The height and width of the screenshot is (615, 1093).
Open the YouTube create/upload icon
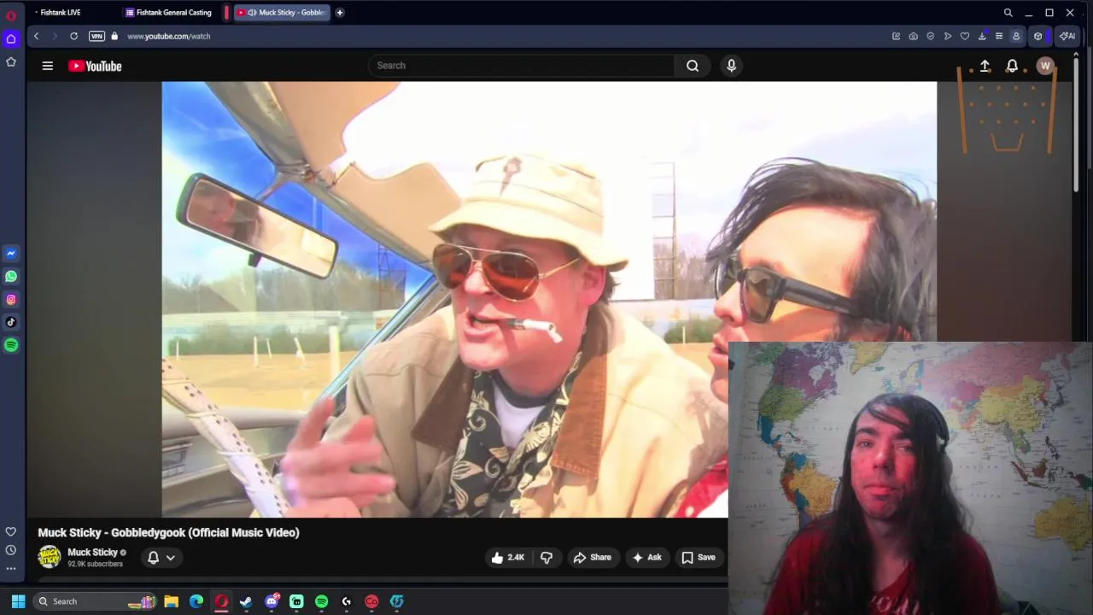point(985,66)
